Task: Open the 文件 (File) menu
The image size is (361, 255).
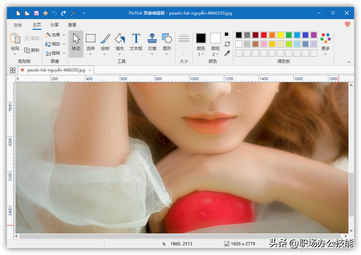Action: coord(17,25)
